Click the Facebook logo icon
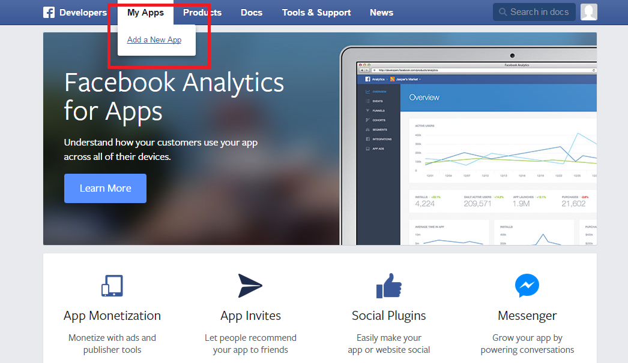The height and width of the screenshot is (363, 628). tap(49, 13)
